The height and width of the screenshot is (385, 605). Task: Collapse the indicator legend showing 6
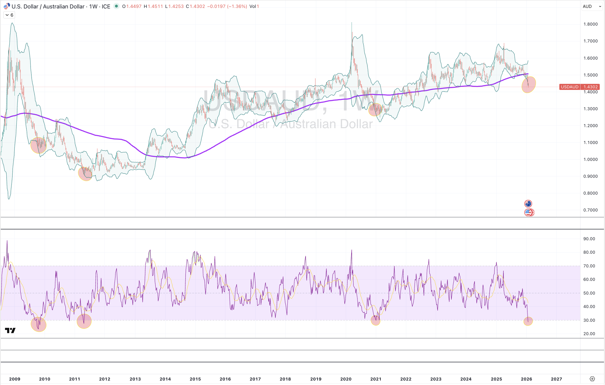point(9,15)
